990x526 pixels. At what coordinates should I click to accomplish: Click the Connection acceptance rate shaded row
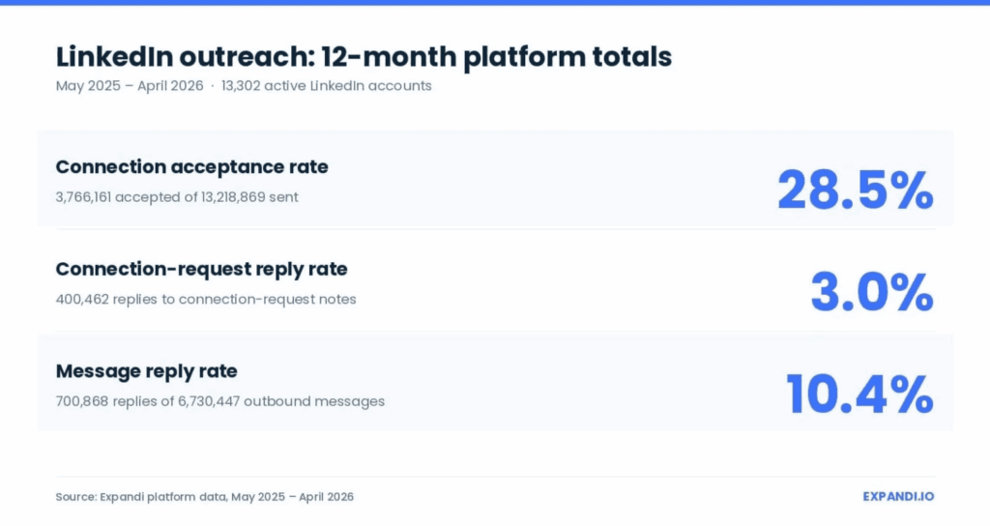coord(495,178)
